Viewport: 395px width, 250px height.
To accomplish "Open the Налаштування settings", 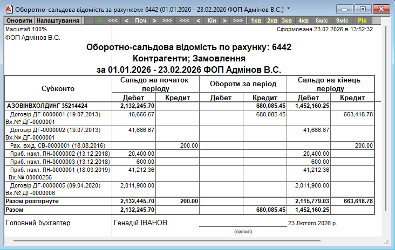I will pos(58,20).
